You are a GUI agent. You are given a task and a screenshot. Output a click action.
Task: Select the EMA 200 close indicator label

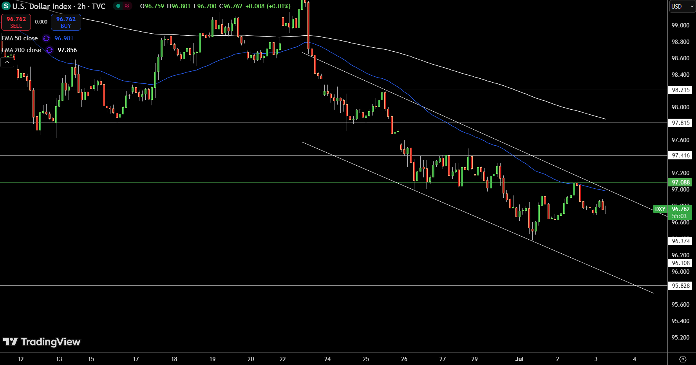tap(21, 50)
